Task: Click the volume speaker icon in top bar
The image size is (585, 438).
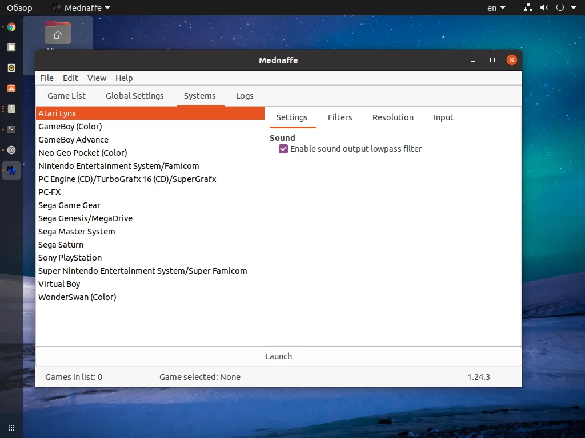Action: tap(544, 8)
